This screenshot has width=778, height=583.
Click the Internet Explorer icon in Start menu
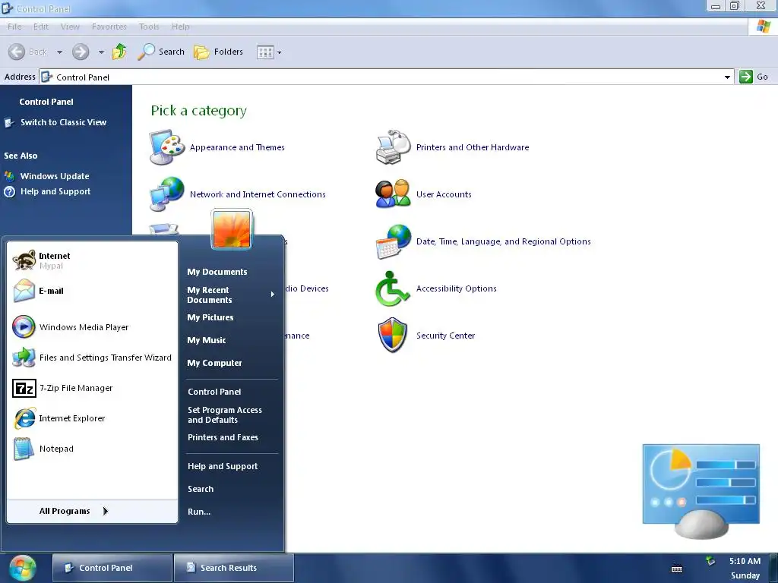coord(24,418)
